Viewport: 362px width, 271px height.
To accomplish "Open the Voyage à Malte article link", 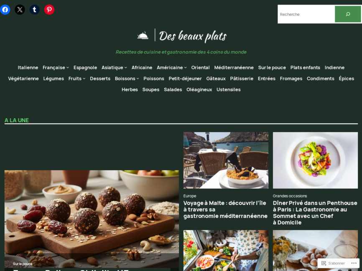I will click(225, 210).
